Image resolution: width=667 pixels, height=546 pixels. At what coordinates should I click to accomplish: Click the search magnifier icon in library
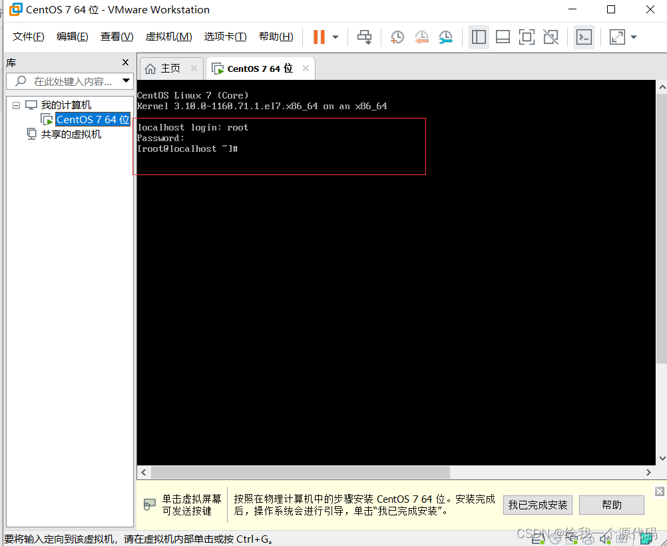[x=21, y=81]
